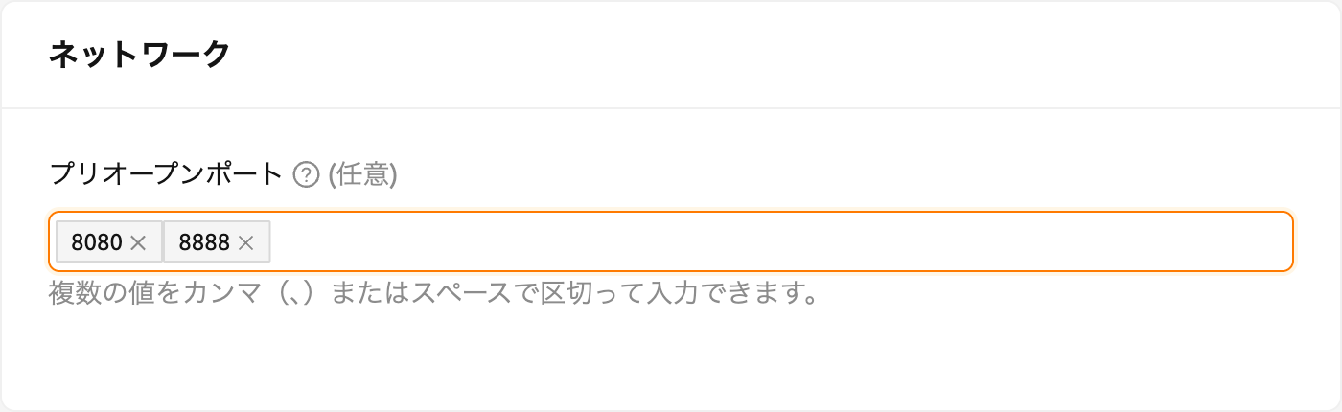
Task: Show info via the question mark icon
Action: pyautogui.click(x=306, y=174)
